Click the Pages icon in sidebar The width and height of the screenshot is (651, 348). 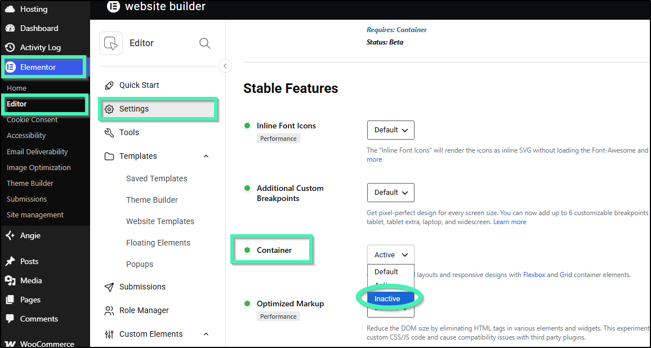[10, 300]
